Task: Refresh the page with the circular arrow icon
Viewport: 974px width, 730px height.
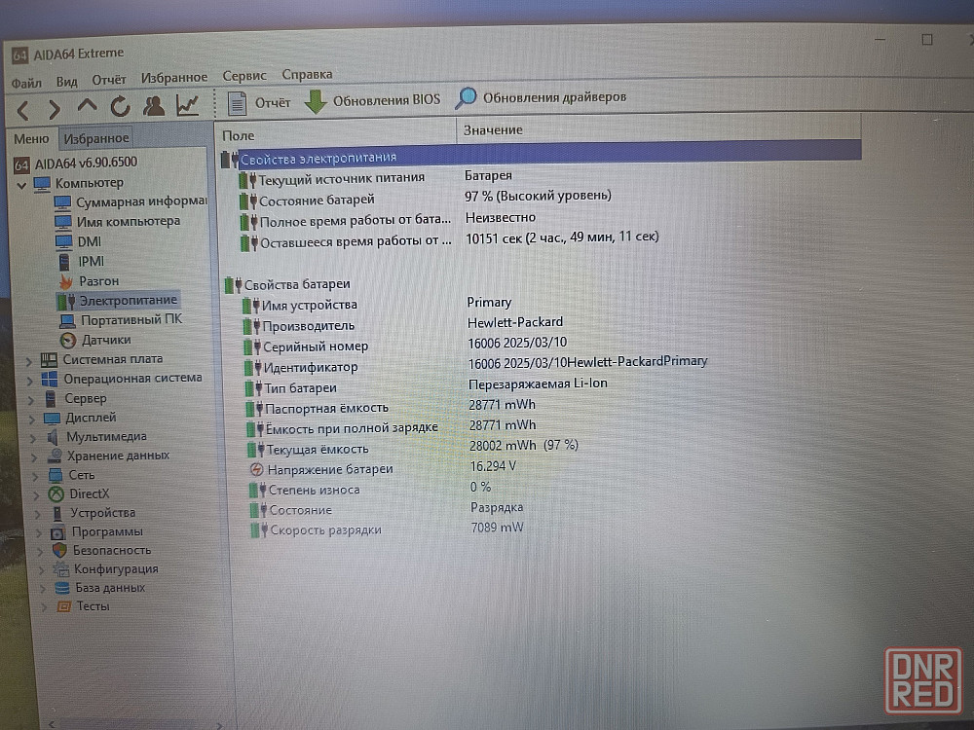Action: click(x=121, y=107)
